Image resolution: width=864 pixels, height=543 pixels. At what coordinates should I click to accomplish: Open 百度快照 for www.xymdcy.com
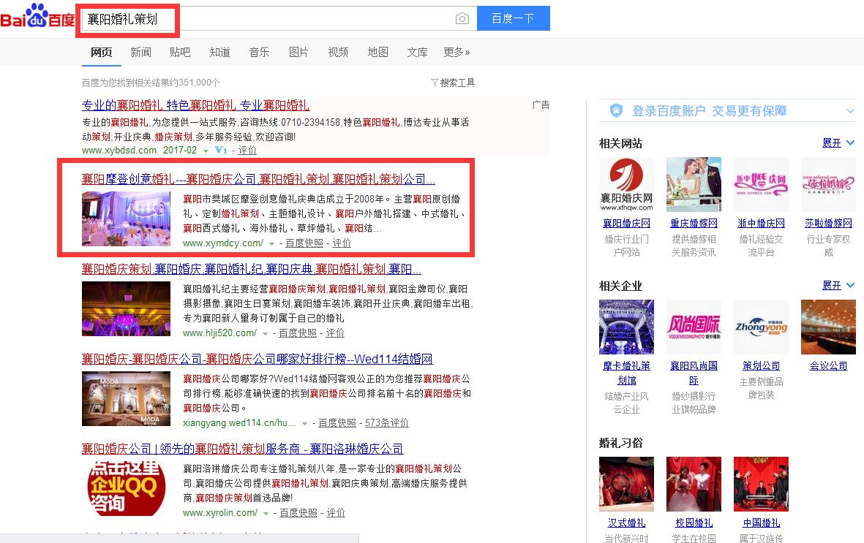[x=304, y=243]
